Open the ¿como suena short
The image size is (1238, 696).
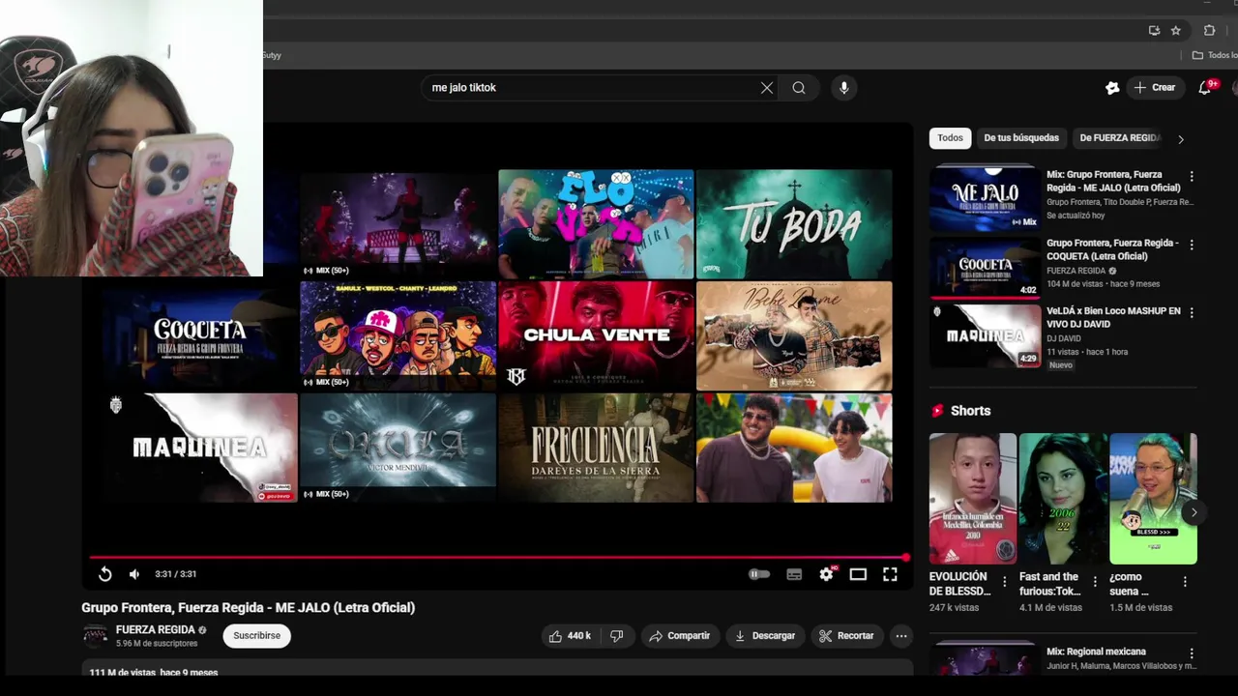(1153, 498)
